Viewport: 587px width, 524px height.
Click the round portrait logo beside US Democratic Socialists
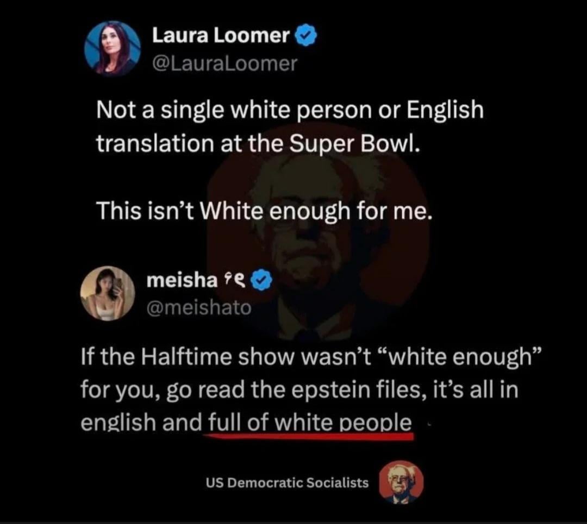point(401,483)
